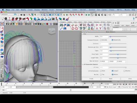Open the Help menu in options dialog

click(x=84, y=34)
